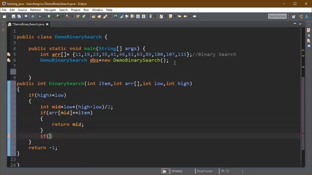This screenshot has width=312, height=175.
Task: Close the DemoBinarySearch.java tab
Action: [47, 24]
